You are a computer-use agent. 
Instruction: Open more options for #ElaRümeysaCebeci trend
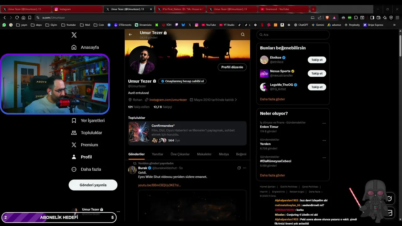point(324,158)
